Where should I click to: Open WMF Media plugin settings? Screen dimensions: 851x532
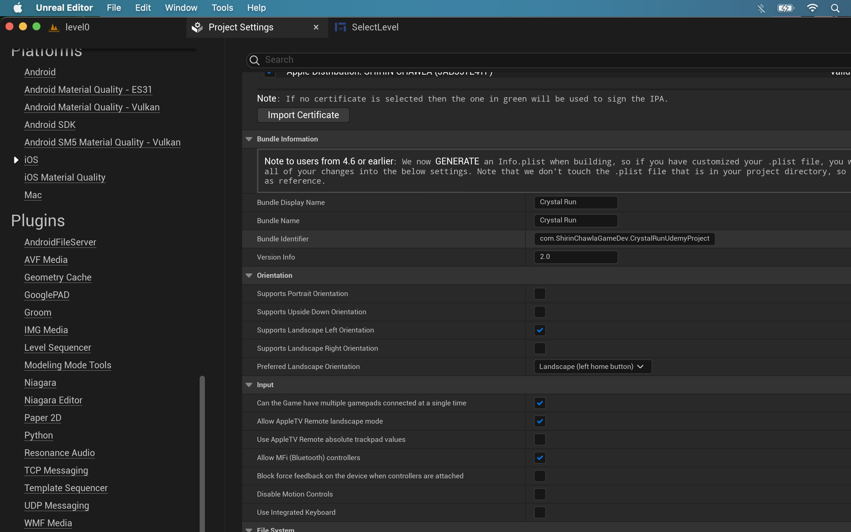coord(48,524)
